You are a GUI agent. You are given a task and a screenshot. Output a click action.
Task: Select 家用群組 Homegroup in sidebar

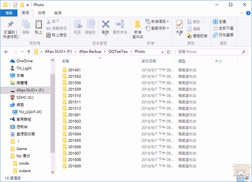(x=21, y=119)
